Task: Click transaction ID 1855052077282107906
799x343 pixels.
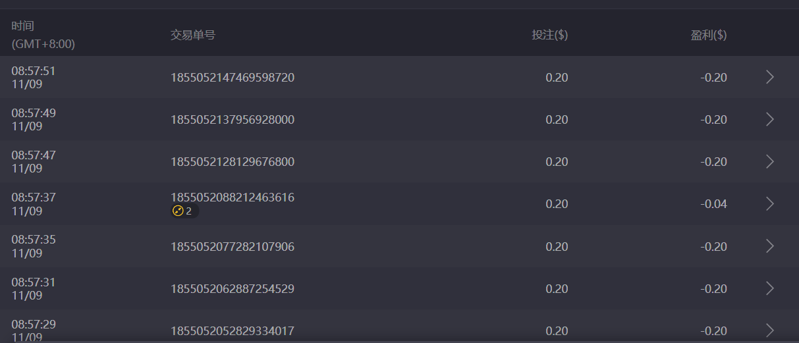Action: 233,247
